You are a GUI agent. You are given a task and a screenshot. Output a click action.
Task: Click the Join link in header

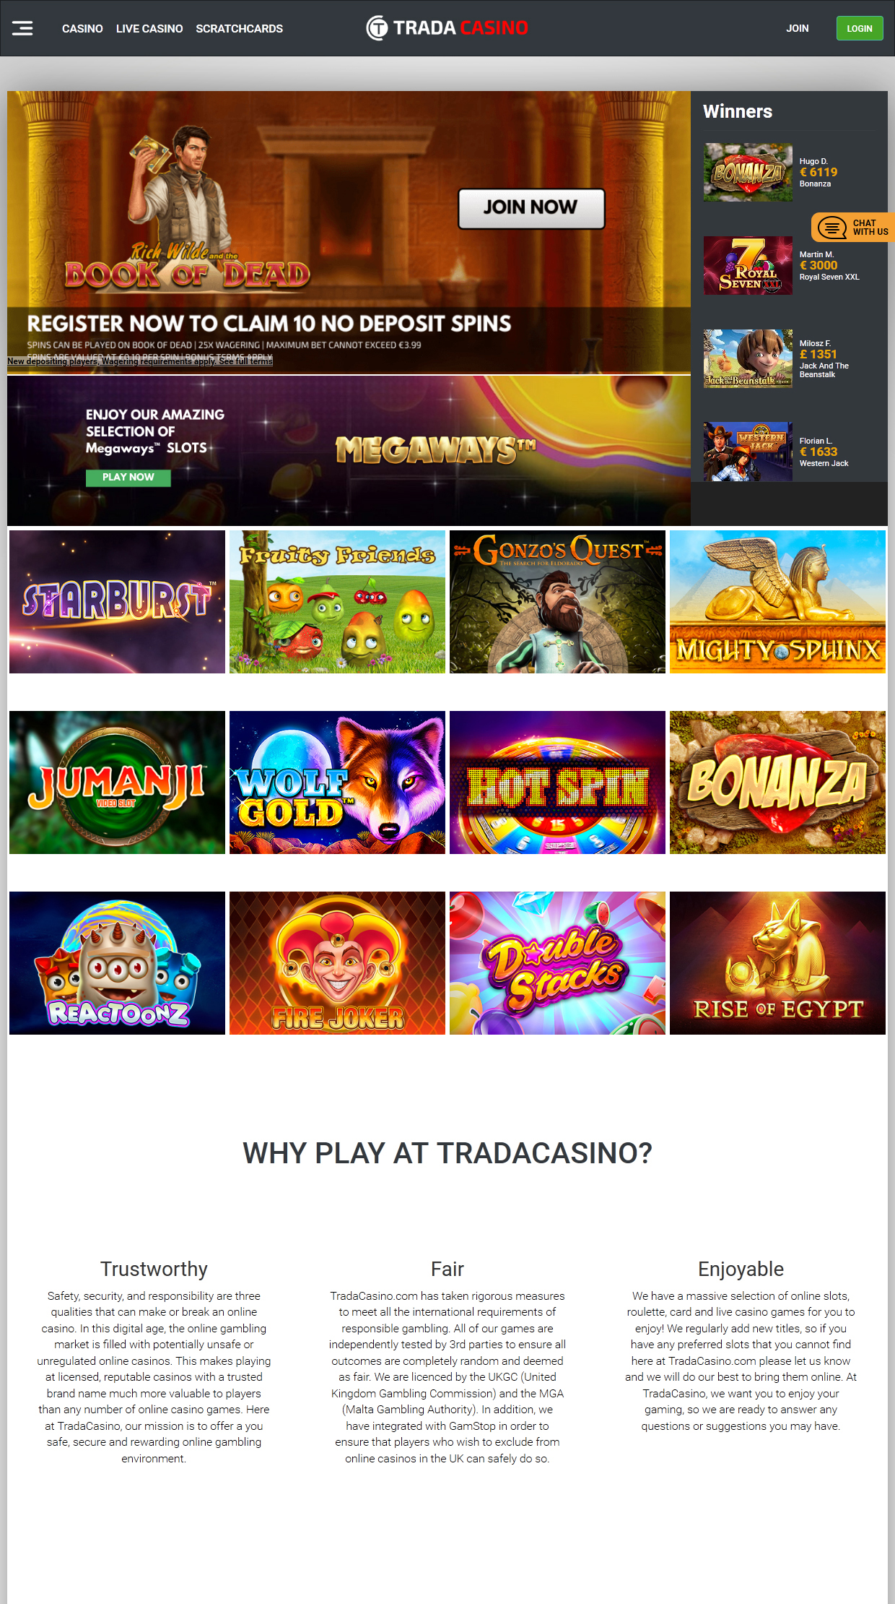click(797, 28)
